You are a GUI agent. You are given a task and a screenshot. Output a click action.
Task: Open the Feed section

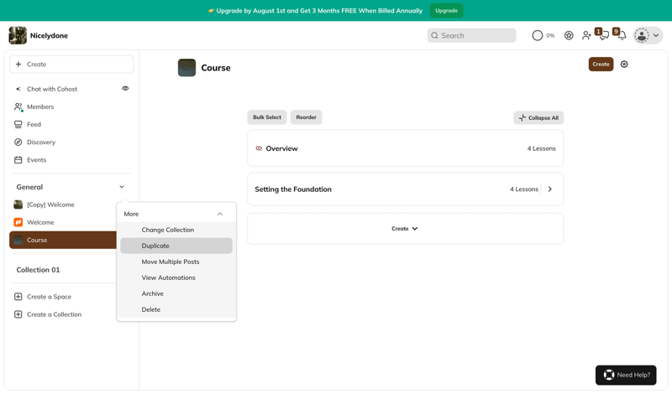tap(34, 125)
